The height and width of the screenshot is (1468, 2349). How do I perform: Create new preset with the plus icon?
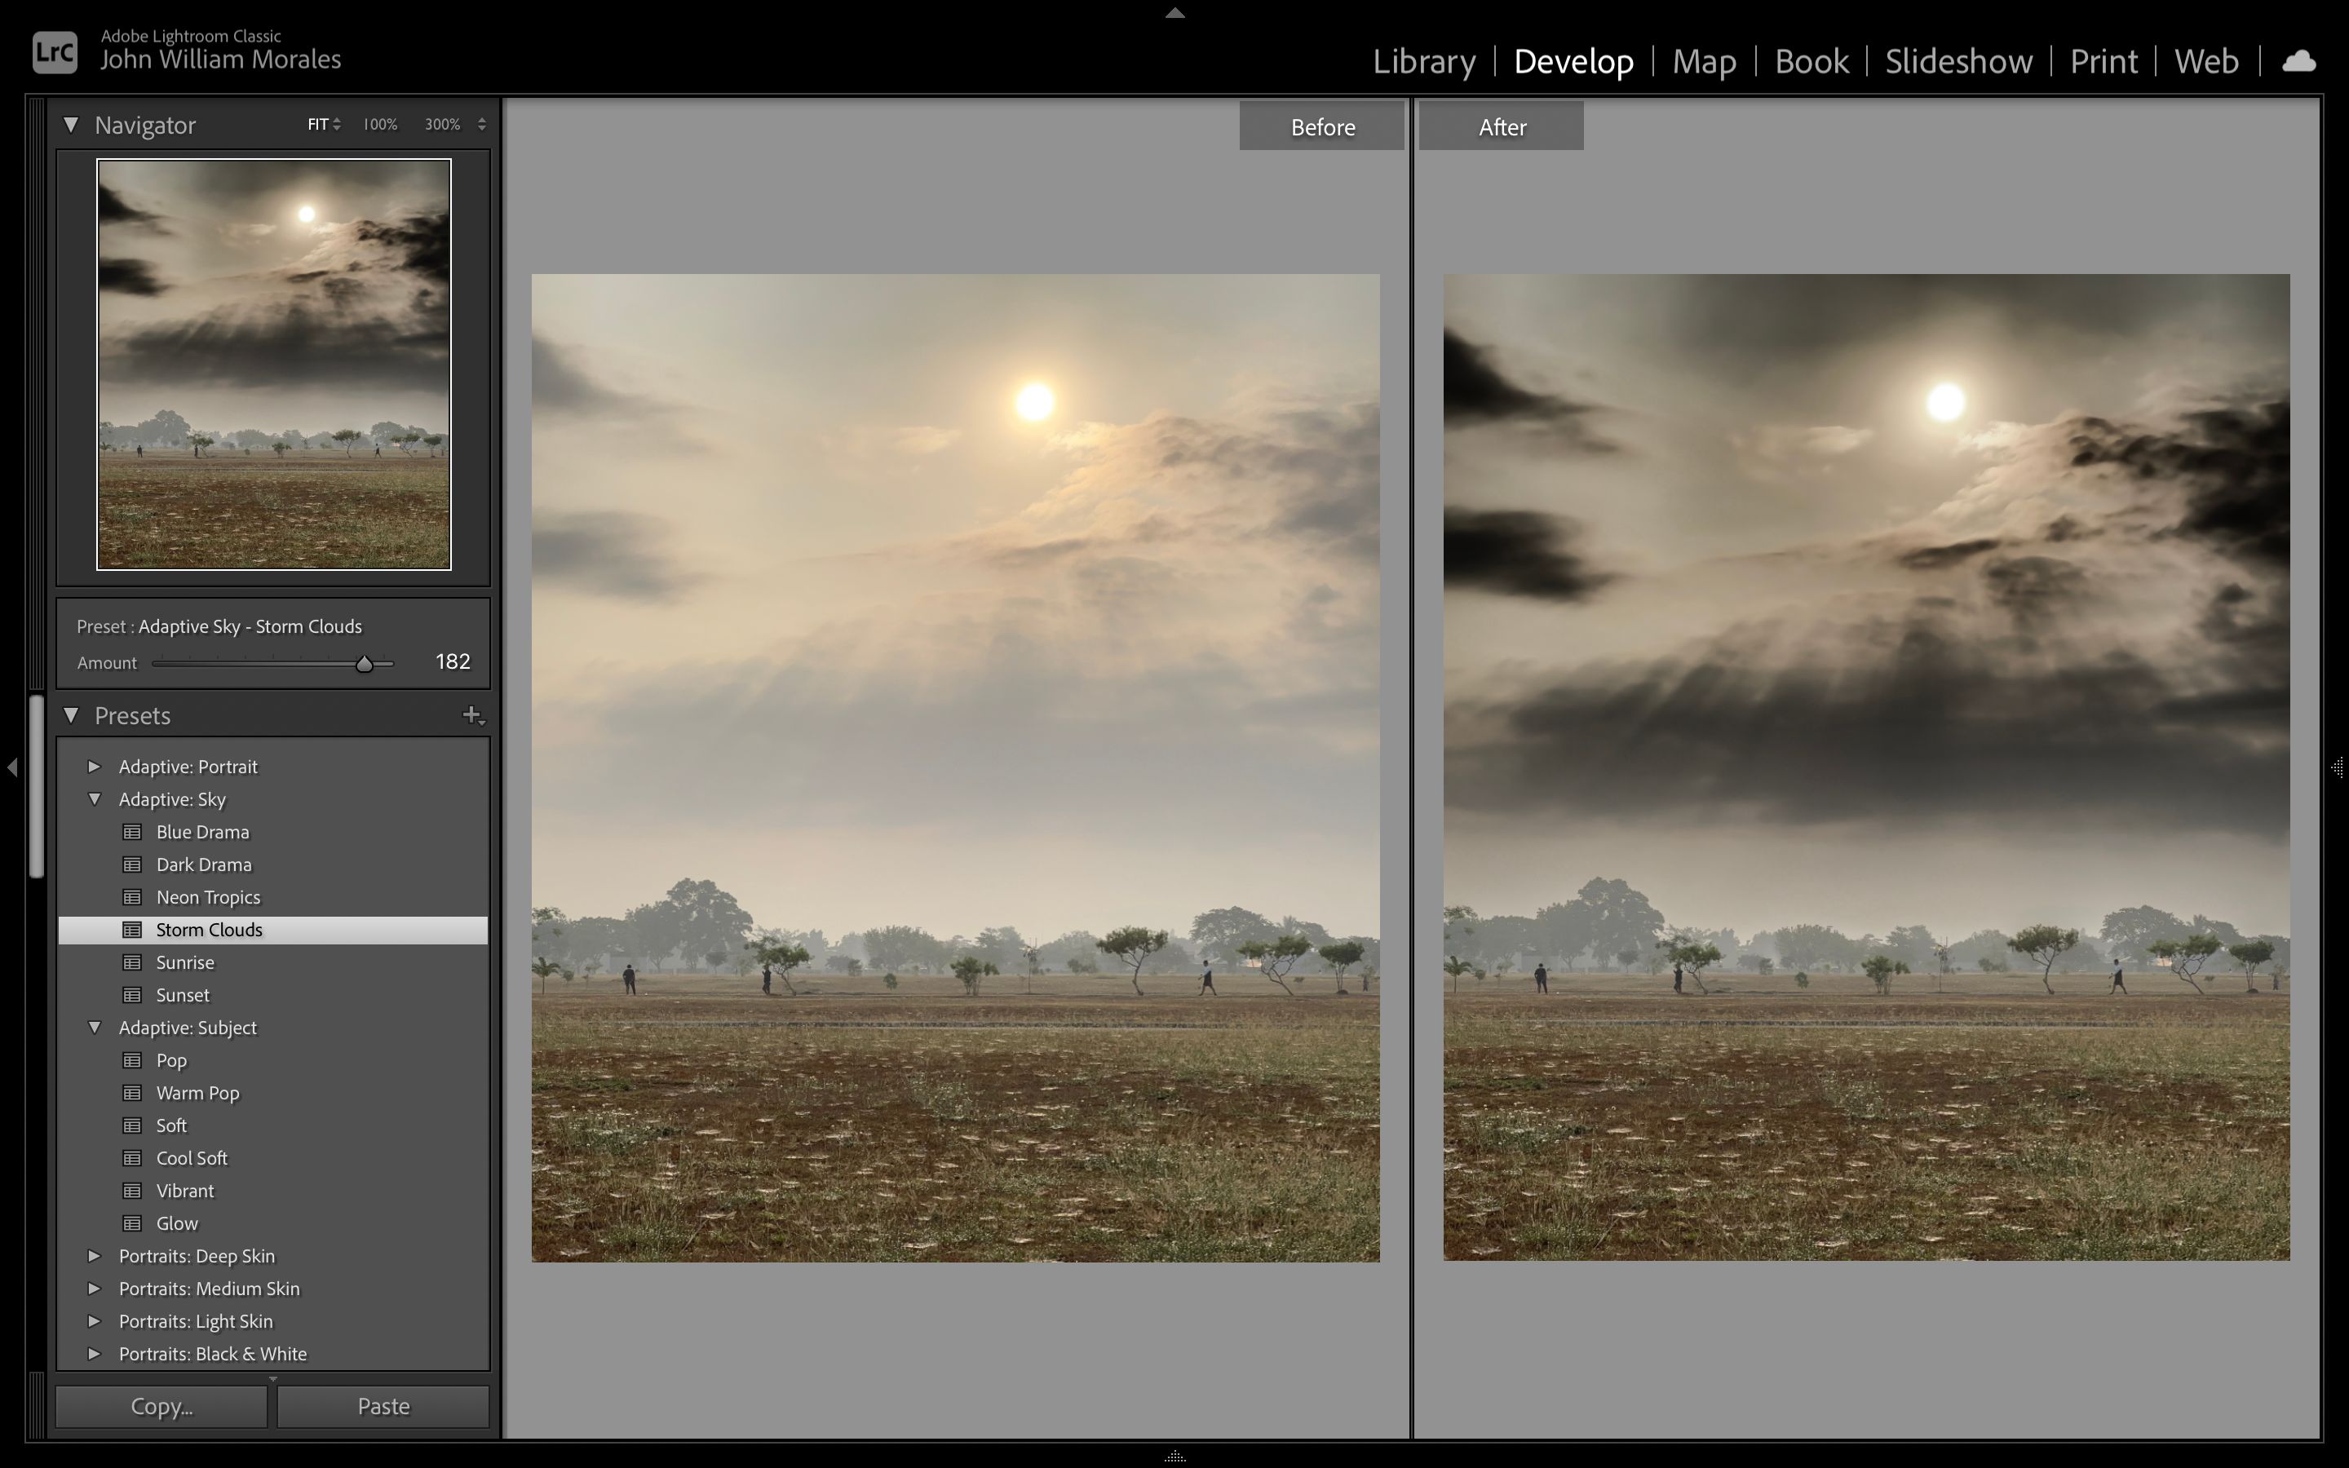[x=473, y=714]
